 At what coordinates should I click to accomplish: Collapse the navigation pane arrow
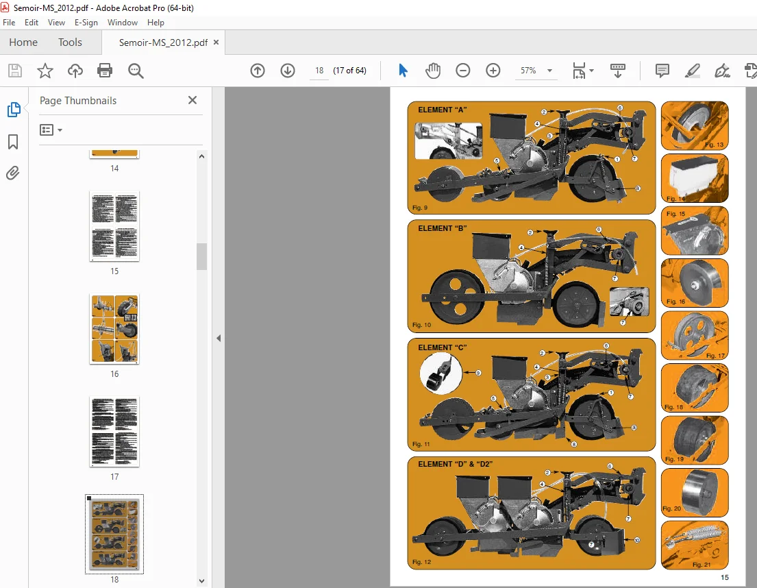tap(219, 339)
